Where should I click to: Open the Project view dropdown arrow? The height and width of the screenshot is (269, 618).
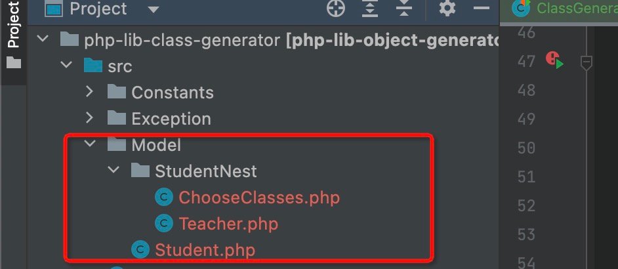154,9
